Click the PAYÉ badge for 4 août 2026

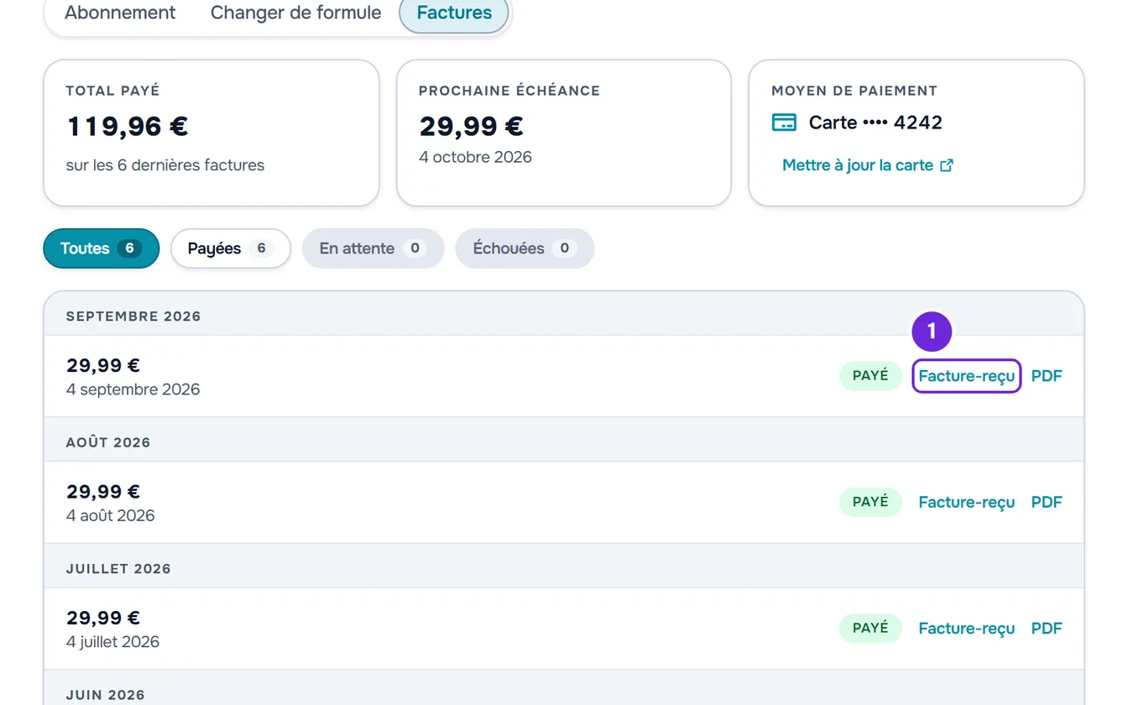tap(870, 502)
